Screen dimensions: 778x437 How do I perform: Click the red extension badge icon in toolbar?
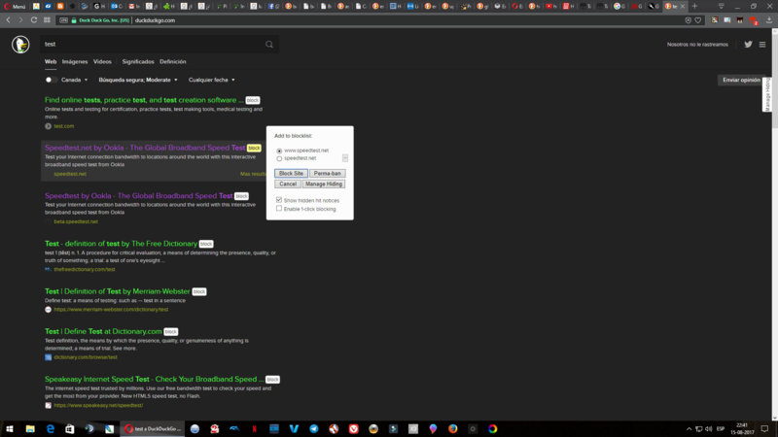tap(753, 20)
